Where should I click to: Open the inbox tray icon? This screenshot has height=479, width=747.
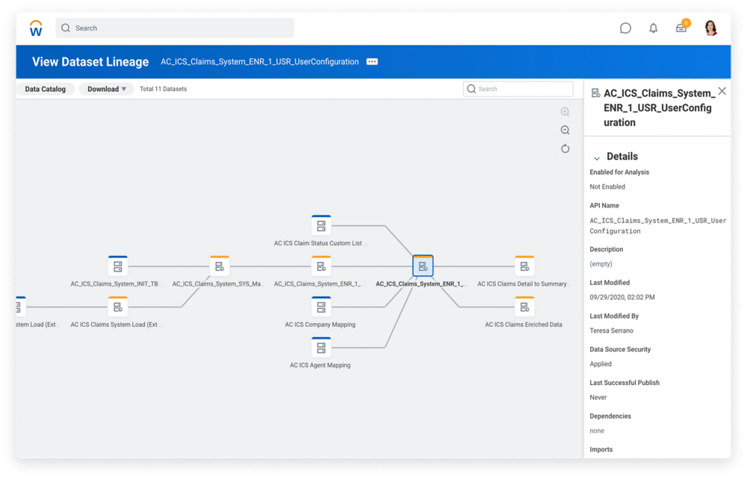pos(682,28)
